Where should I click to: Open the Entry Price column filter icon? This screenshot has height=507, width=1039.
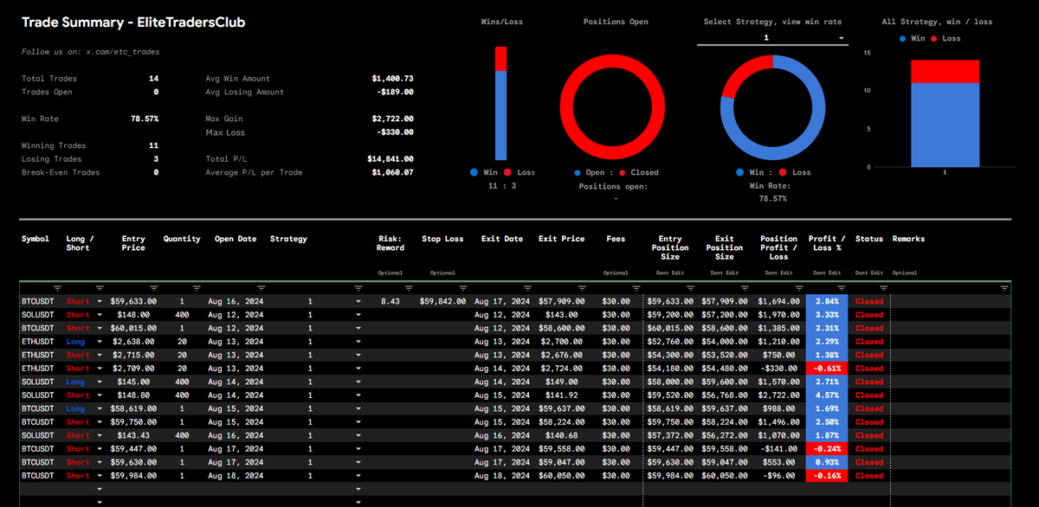tap(153, 287)
